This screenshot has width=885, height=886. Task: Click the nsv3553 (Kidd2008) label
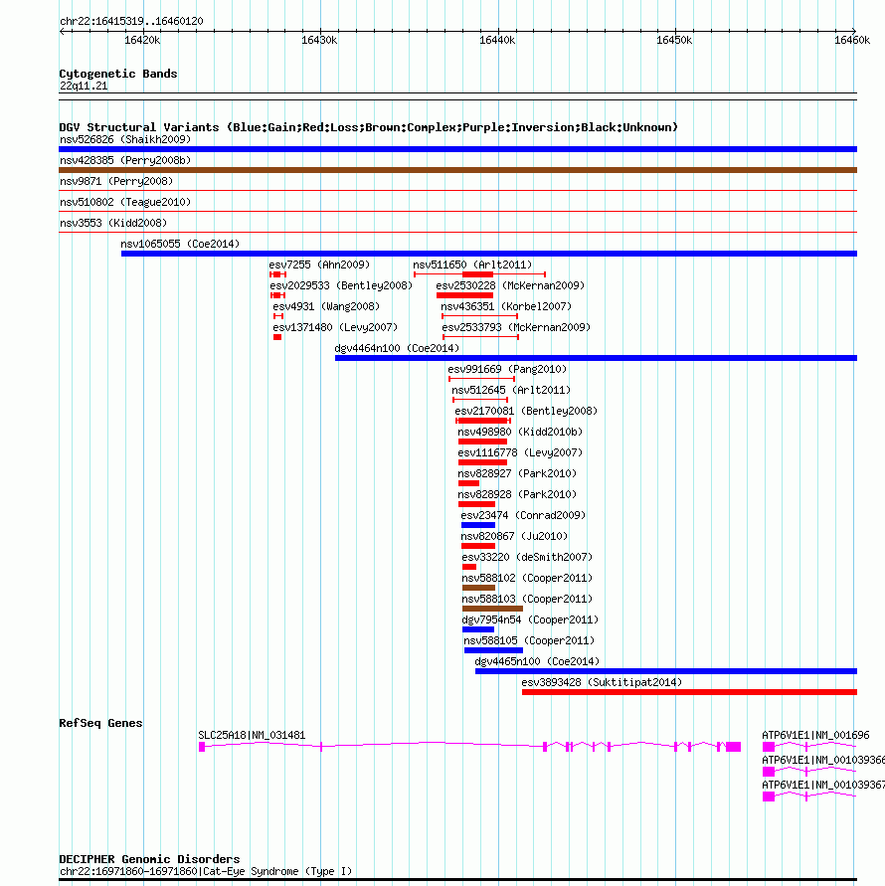[113, 223]
